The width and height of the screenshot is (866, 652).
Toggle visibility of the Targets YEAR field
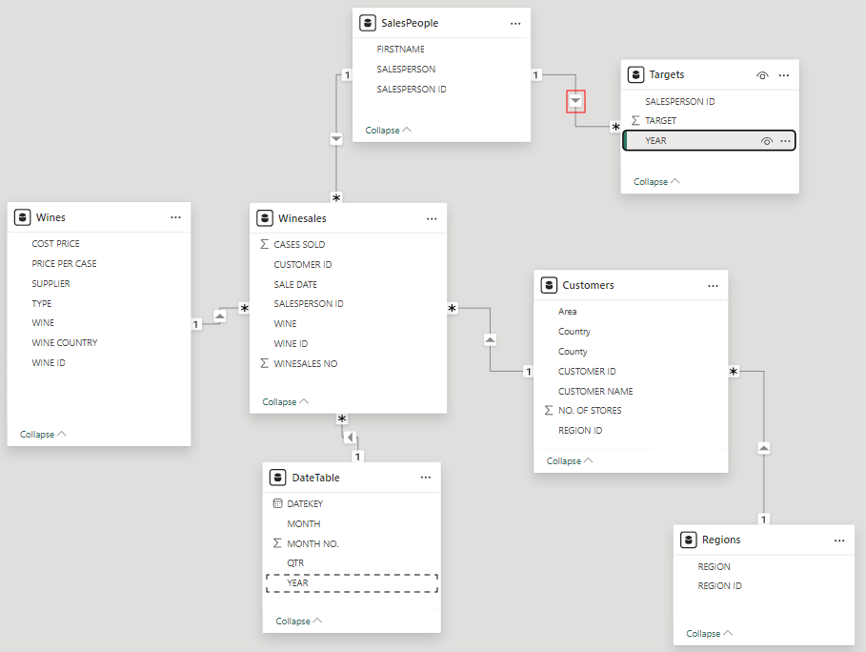tap(767, 141)
